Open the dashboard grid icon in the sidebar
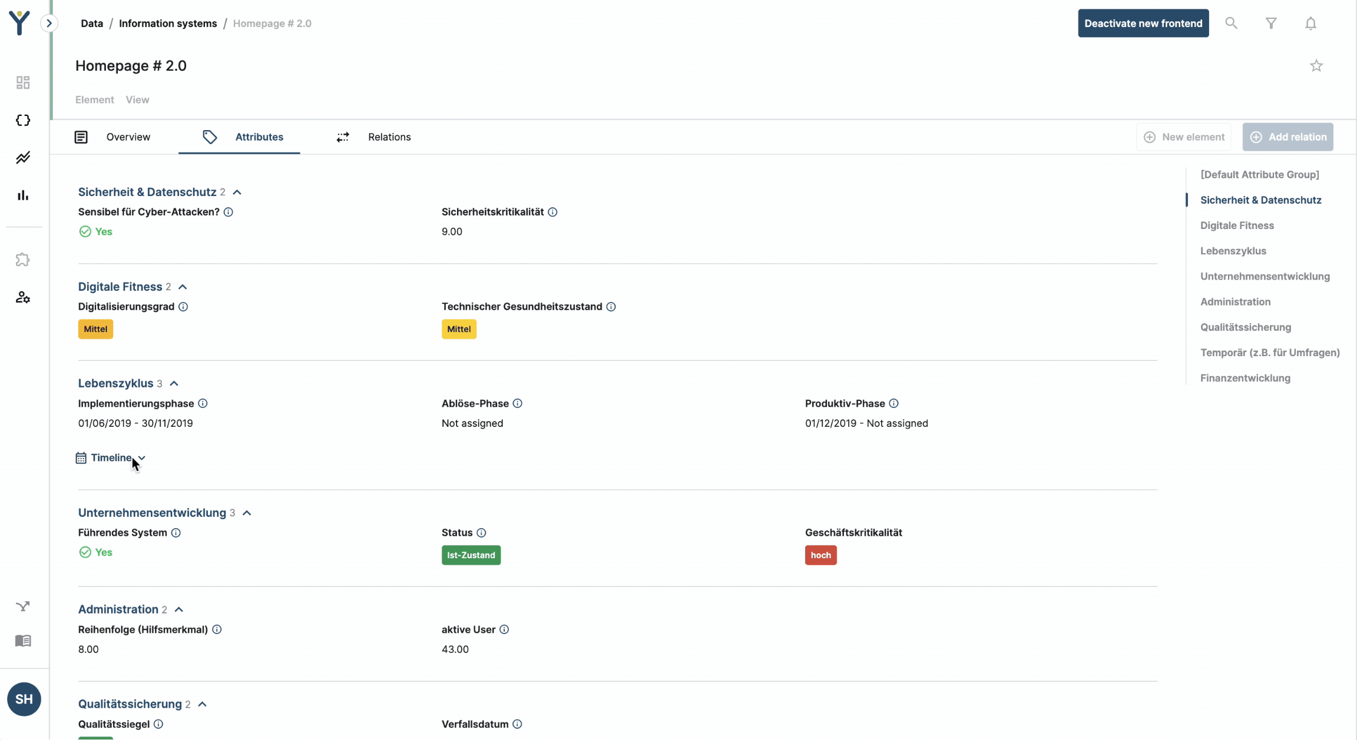1357x740 pixels. pyautogui.click(x=23, y=82)
